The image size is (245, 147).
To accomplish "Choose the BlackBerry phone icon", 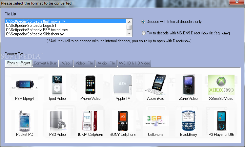I will [189, 121].
